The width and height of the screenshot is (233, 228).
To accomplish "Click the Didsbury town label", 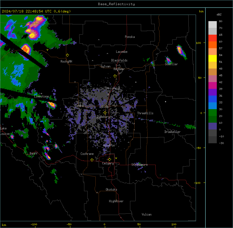I will [104, 117].
